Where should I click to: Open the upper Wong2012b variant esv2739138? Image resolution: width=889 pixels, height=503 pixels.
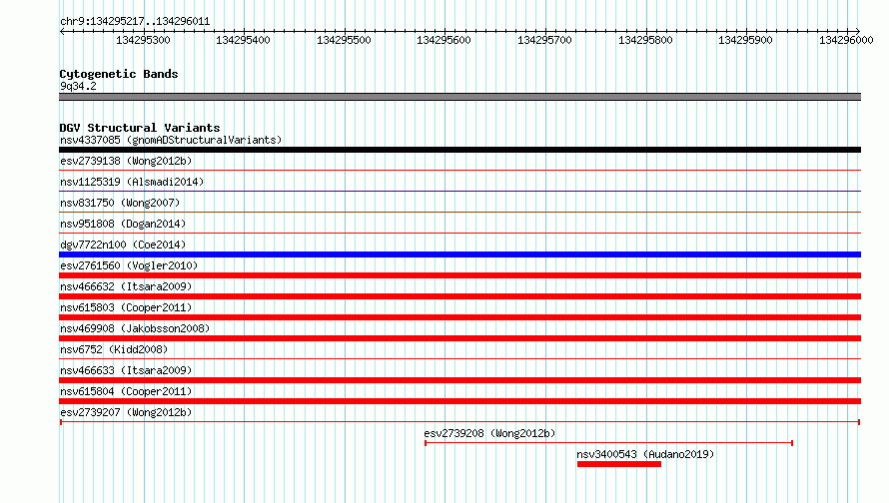click(126, 161)
